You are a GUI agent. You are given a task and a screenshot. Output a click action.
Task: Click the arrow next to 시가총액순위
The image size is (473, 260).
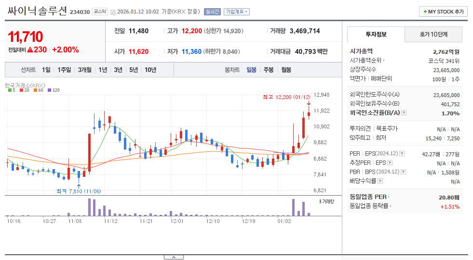[384, 61]
